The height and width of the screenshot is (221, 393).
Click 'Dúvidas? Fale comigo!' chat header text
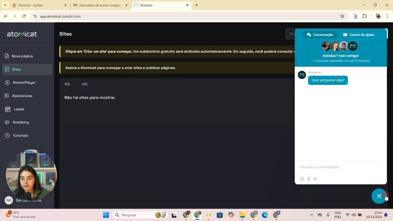tap(341, 56)
